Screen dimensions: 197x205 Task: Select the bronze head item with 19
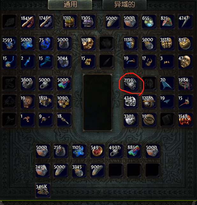pos(28,102)
